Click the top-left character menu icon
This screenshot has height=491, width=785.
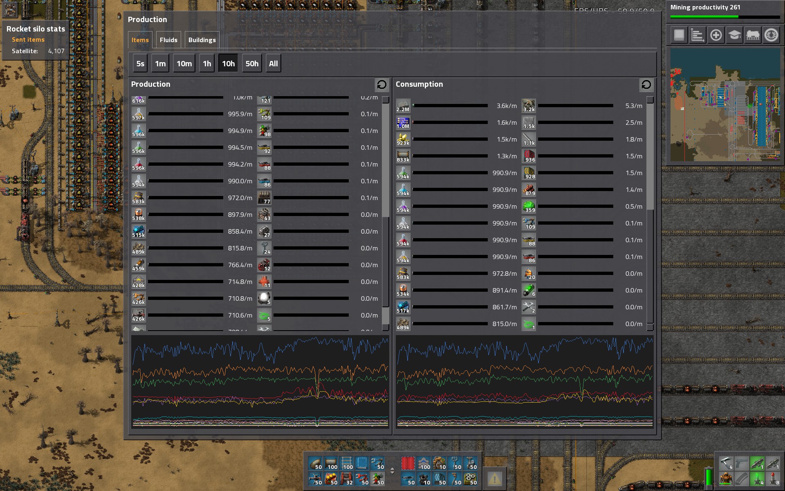point(10,9)
